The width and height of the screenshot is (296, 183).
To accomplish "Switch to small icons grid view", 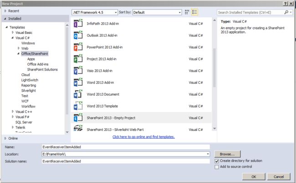I will [187, 12].
